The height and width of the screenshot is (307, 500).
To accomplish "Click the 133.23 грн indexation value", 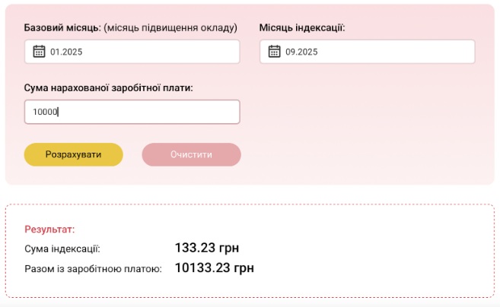I will [x=207, y=248].
